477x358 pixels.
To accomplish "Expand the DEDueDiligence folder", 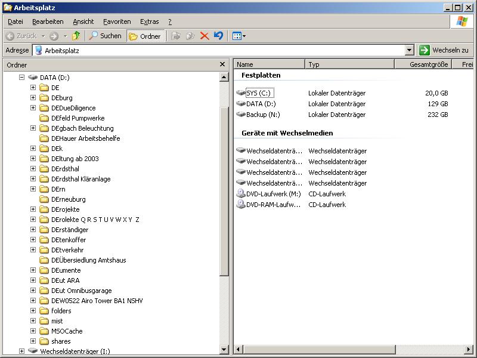I will tap(33, 108).
